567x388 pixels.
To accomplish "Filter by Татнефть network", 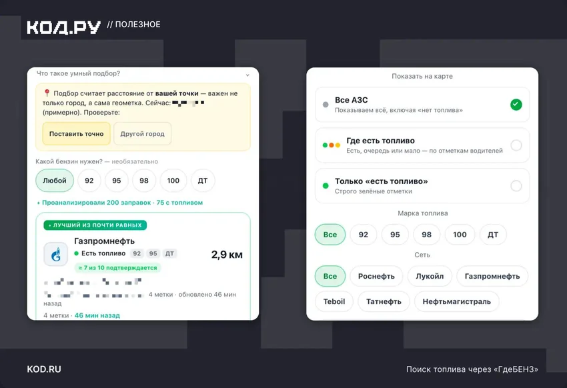I will click(384, 301).
